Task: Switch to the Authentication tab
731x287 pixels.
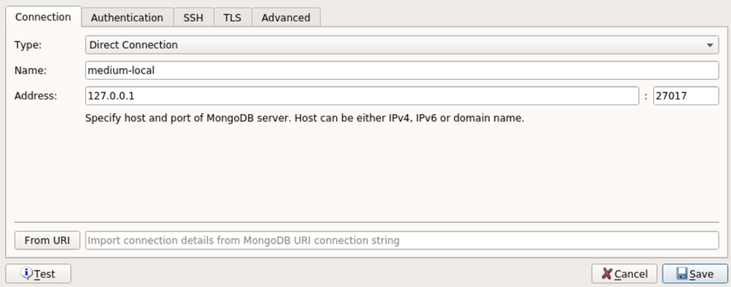Action: point(127,18)
